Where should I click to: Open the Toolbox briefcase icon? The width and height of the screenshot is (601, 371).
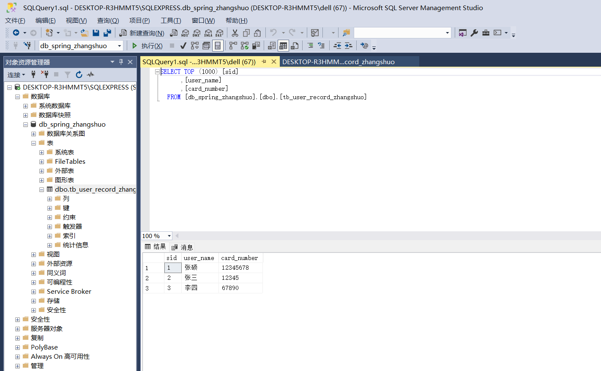(x=486, y=33)
